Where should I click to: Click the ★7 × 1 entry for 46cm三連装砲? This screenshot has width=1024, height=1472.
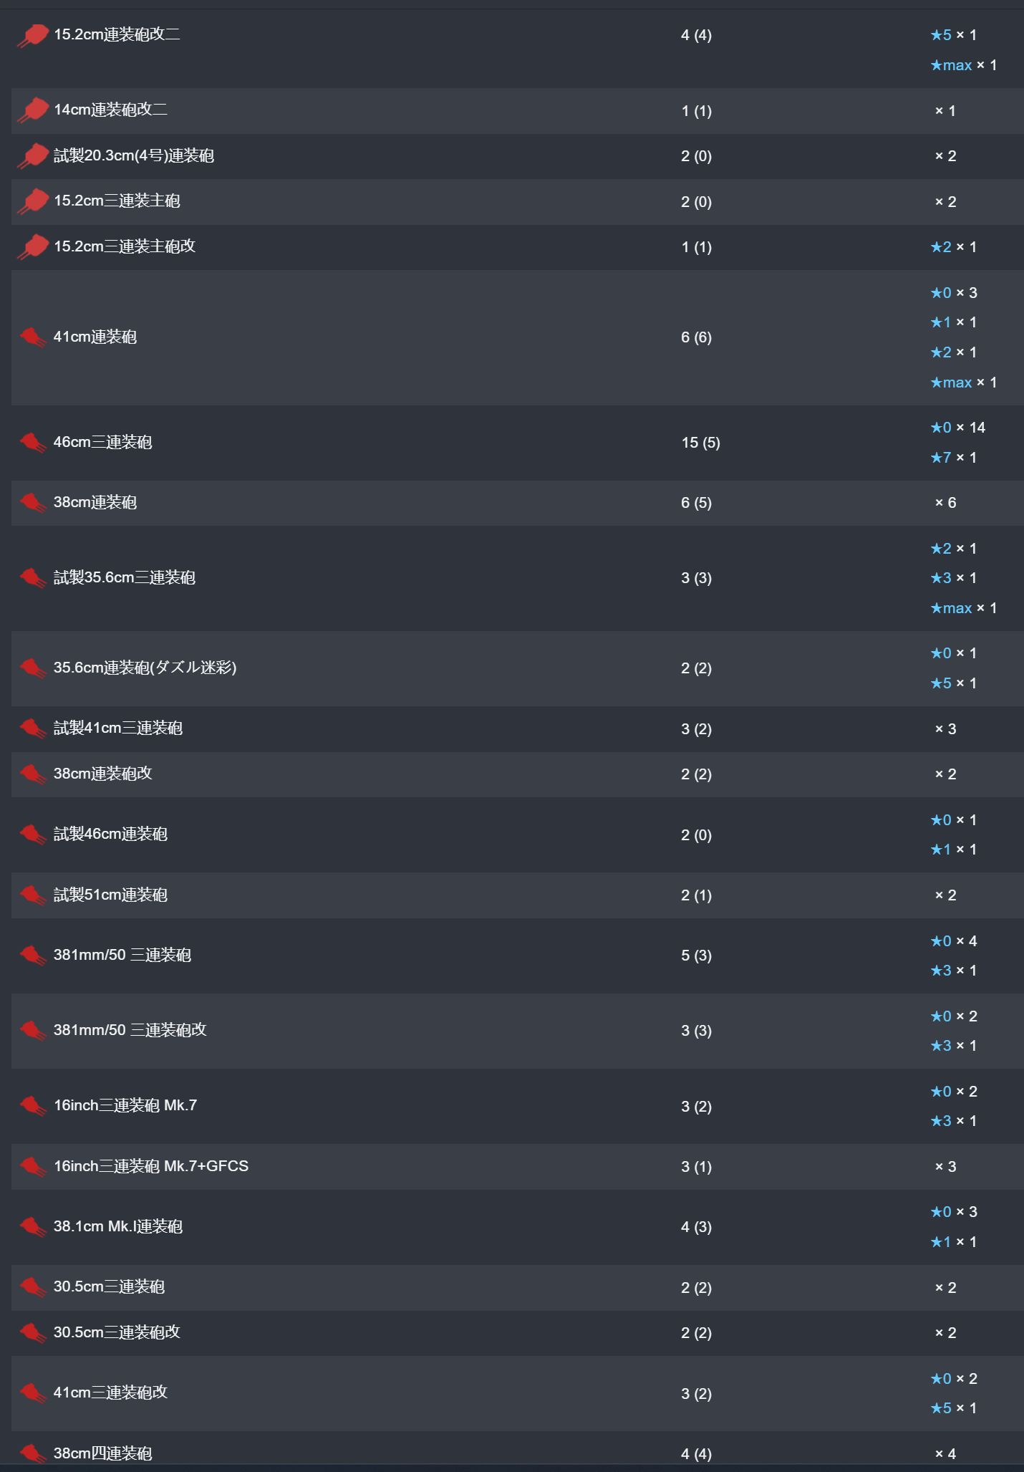(x=954, y=457)
